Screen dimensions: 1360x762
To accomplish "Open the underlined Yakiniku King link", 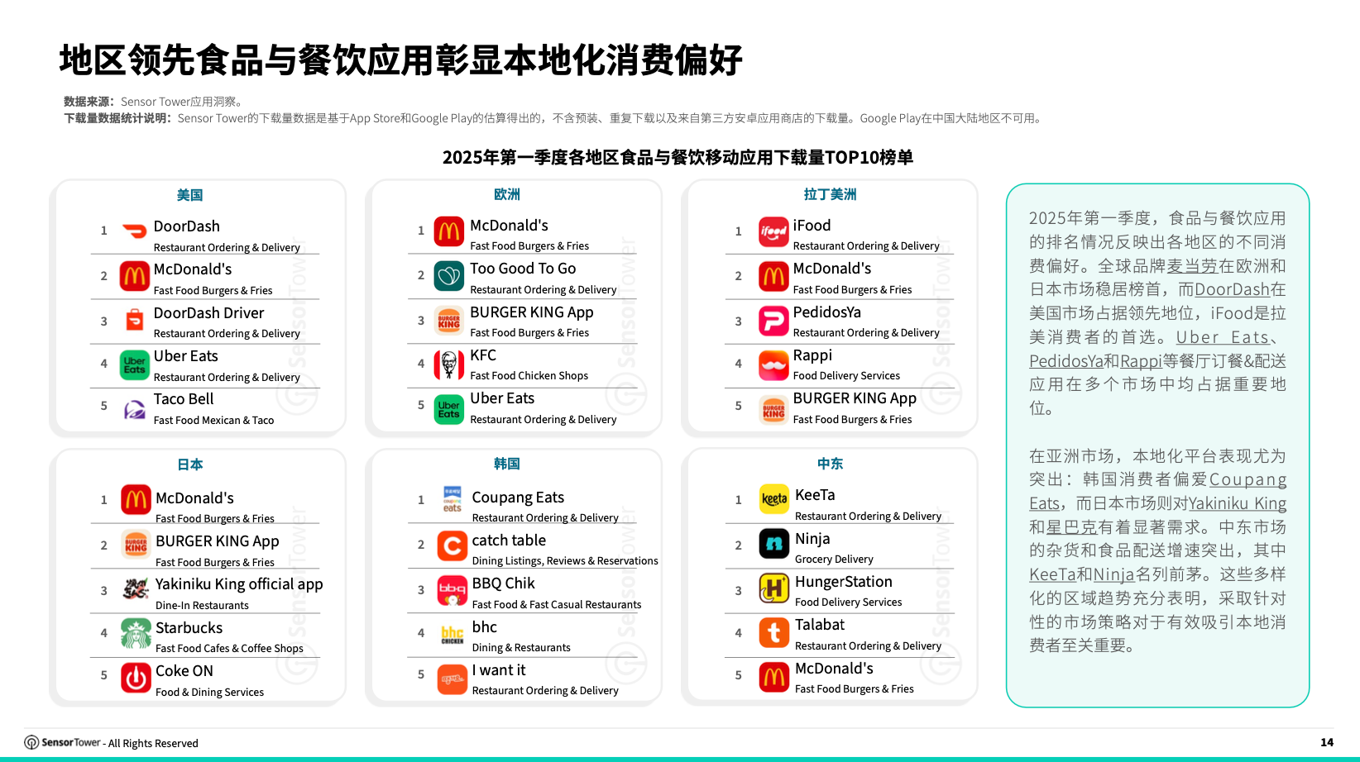I will (1238, 503).
